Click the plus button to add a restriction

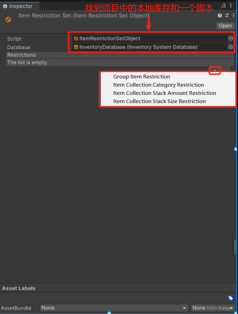coord(215,70)
